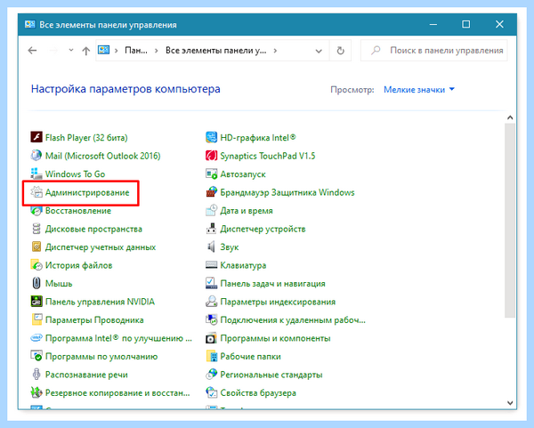Open the Панель управления NVIDIA icon
Image resolution: width=534 pixels, height=428 pixels.
tap(36, 302)
